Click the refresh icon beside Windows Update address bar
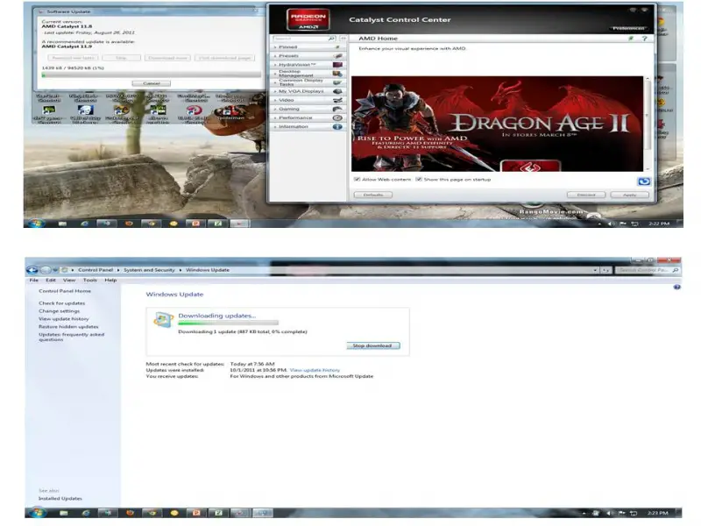 point(605,270)
